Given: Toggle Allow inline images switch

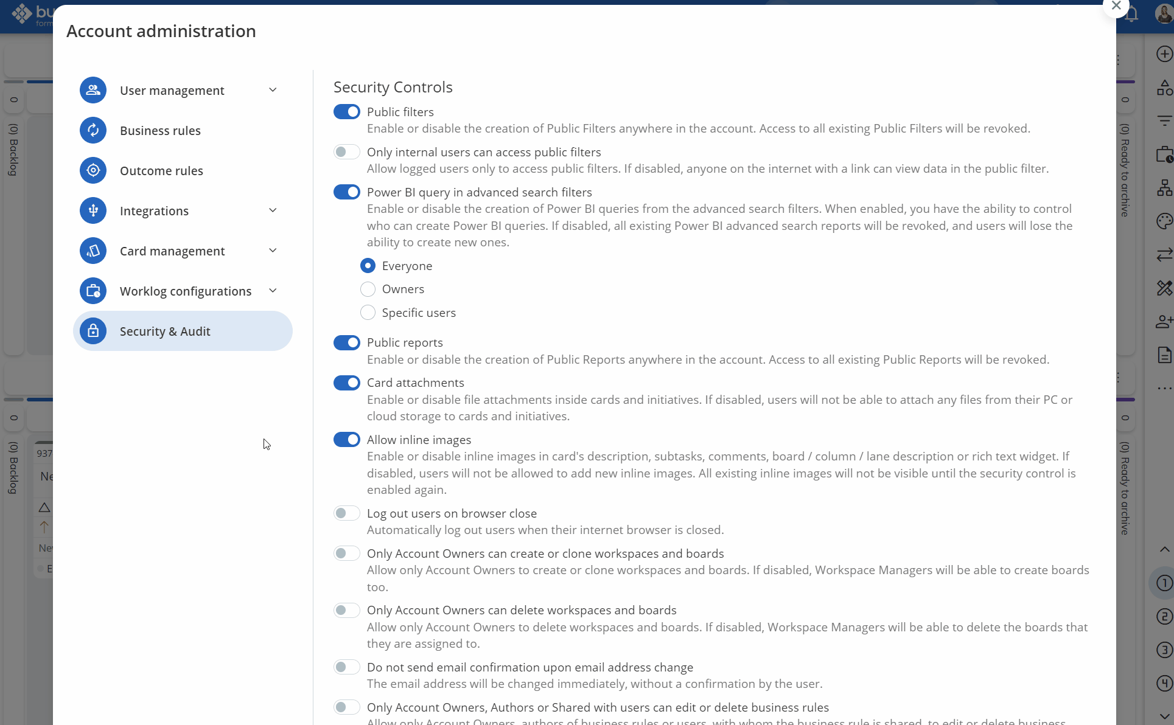Looking at the screenshot, I should pos(347,440).
